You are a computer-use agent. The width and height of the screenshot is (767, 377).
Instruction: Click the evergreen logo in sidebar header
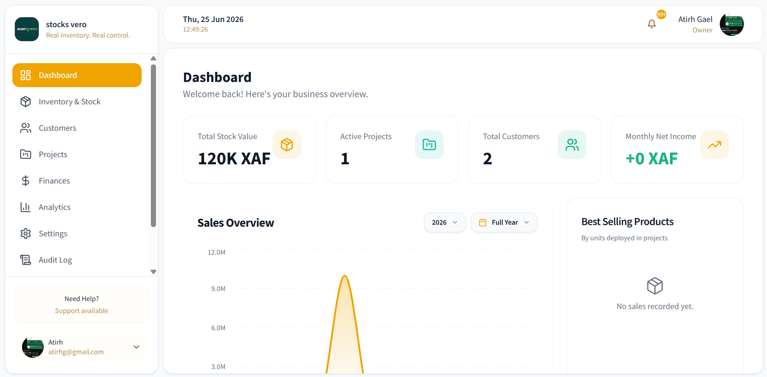tap(27, 29)
